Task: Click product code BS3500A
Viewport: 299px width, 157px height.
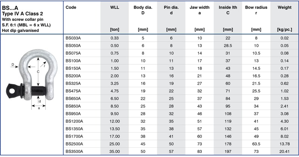Action: (x=74, y=151)
